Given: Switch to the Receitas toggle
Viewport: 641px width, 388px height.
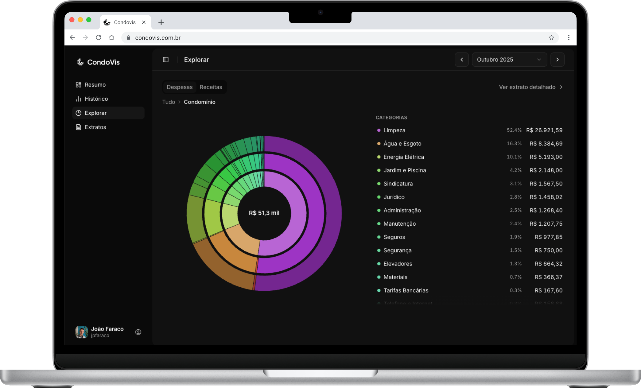Looking at the screenshot, I should pyautogui.click(x=211, y=87).
